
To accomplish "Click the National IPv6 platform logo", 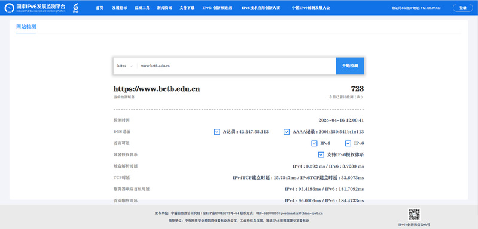I will [x=35, y=8].
